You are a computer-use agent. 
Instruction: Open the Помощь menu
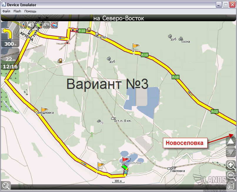tap(30, 11)
